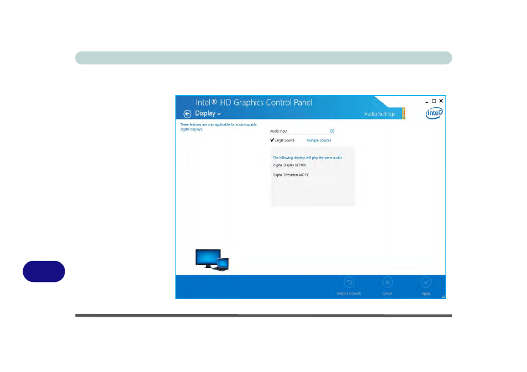Screen dimensions: 527x372
Task: Click 'The following displays will play' text
Action: click(307, 158)
